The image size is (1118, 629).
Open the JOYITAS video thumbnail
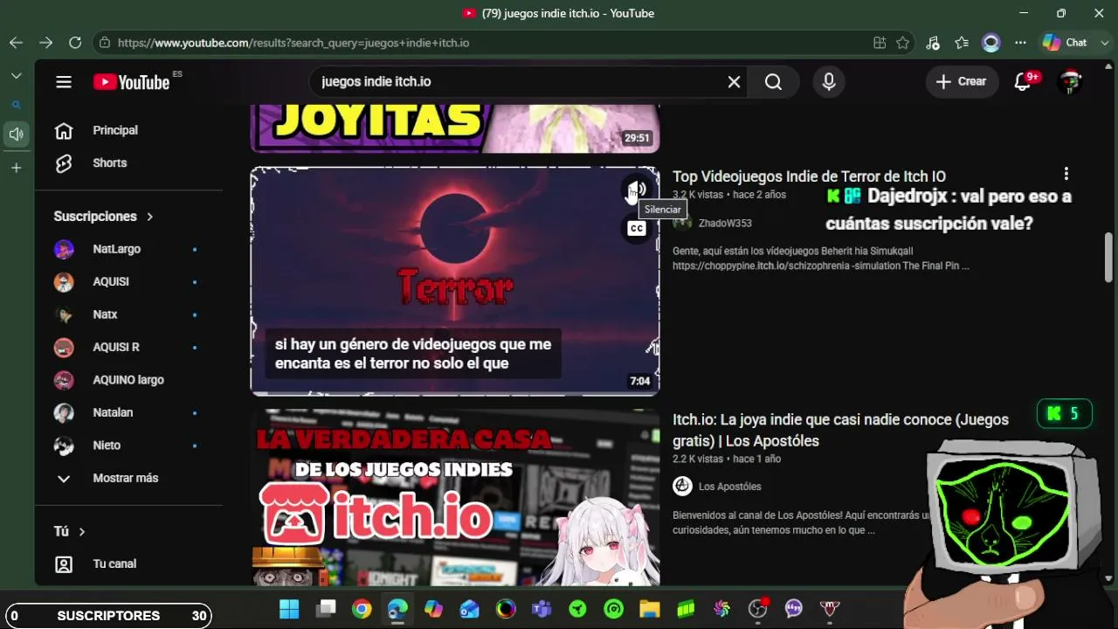tap(455, 128)
